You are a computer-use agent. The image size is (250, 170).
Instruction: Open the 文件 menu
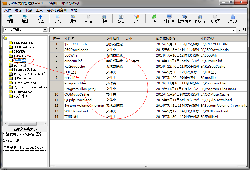point(8,10)
